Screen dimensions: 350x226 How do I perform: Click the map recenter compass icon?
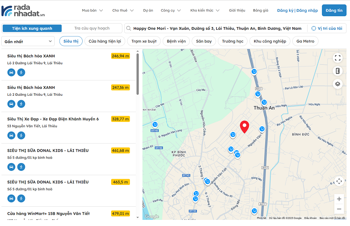tap(339, 181)
